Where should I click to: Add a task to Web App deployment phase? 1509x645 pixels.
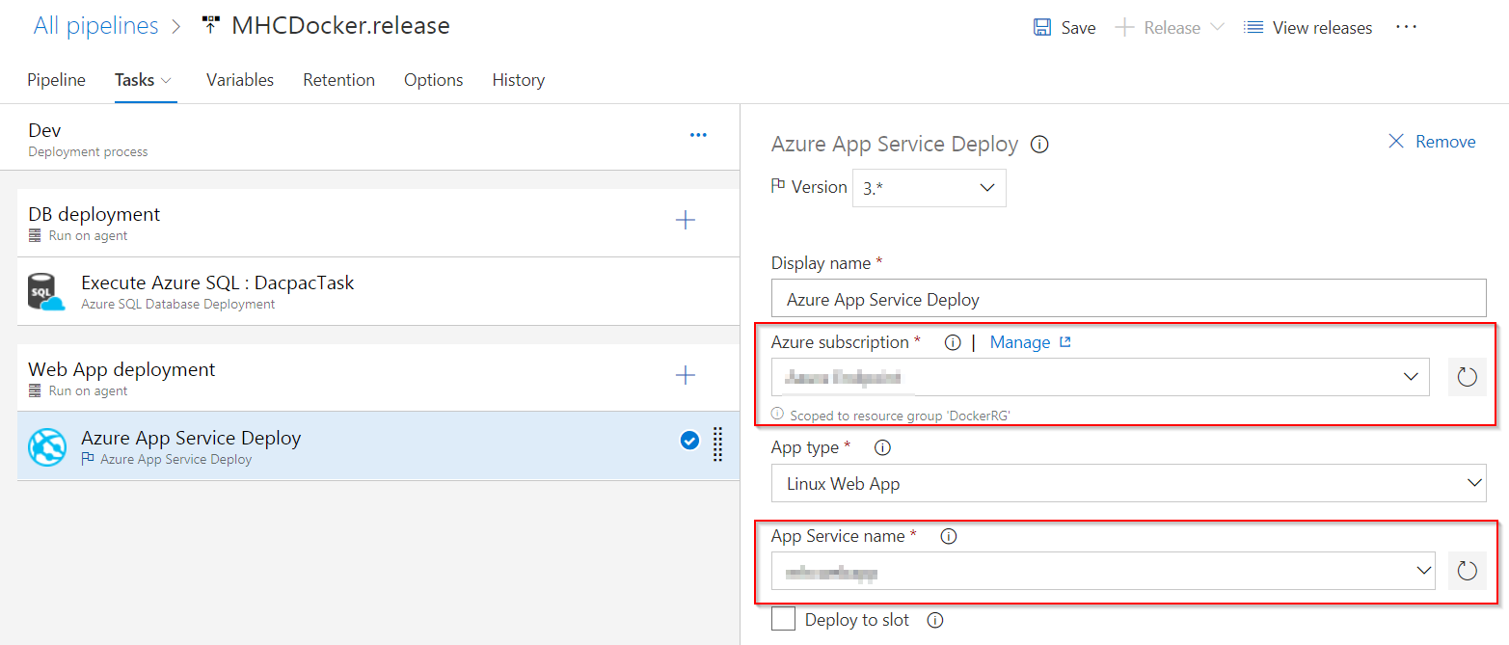pyautogui.click(x=686, y=375)
